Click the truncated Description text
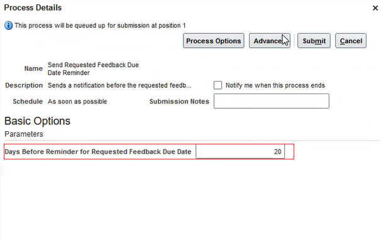 pos(119,85)
